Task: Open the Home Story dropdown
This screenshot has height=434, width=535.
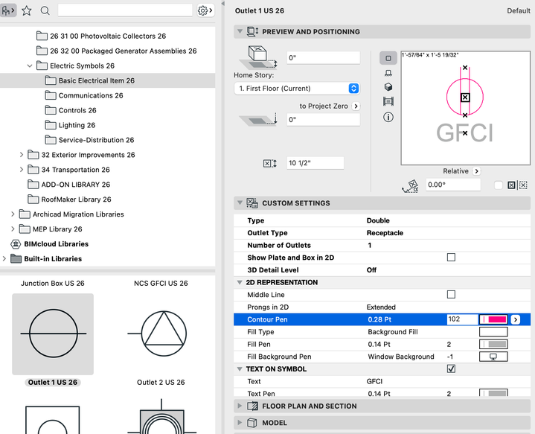Action: click(x=296, y=88)
